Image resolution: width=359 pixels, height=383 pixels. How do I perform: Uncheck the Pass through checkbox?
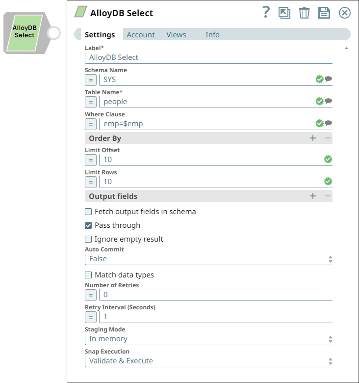(x=89, y=225)
